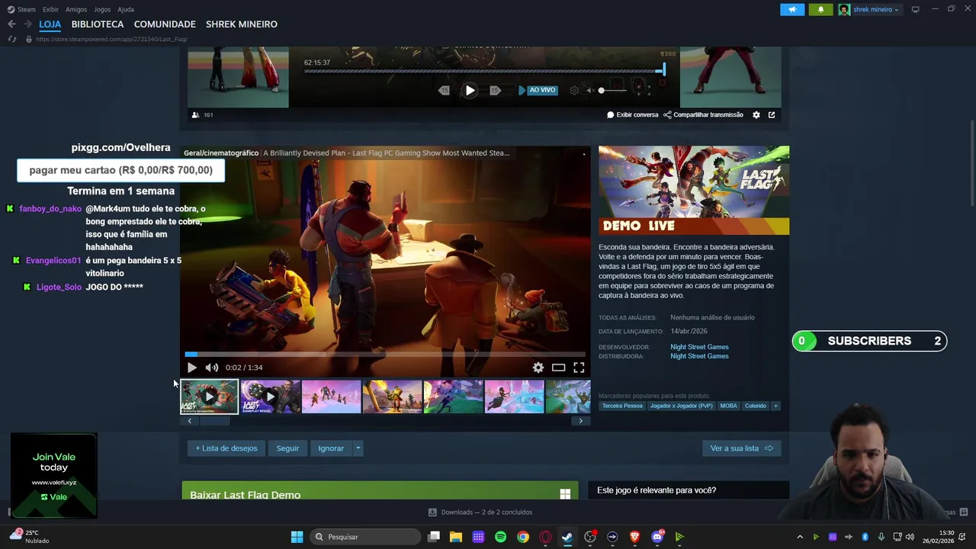Select the Jogador x Jogador (PvP) tag

[x=682, y=406]
